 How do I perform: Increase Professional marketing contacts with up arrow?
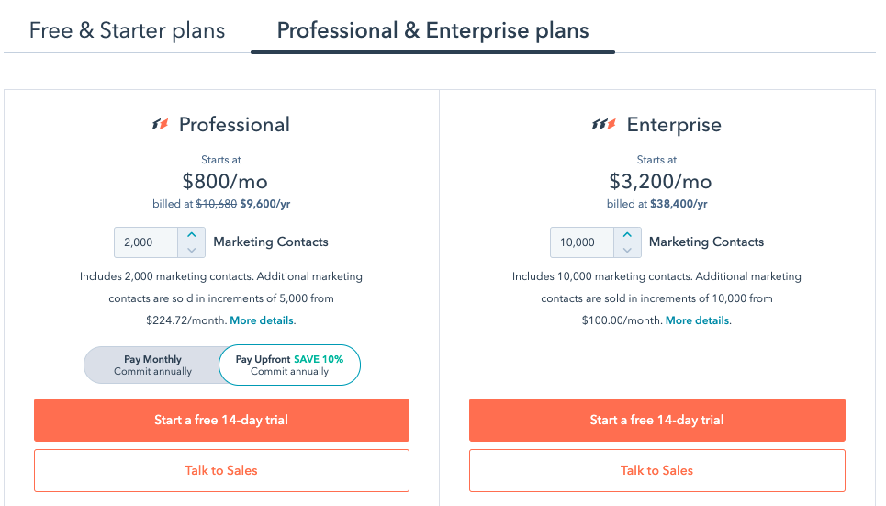191,235
